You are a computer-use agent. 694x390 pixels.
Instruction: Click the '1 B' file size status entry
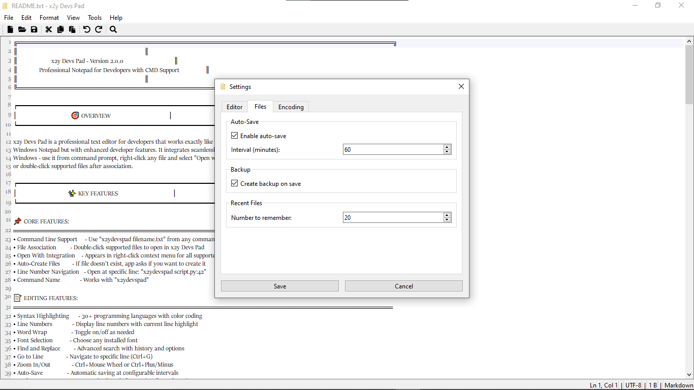tap(653, 385)
